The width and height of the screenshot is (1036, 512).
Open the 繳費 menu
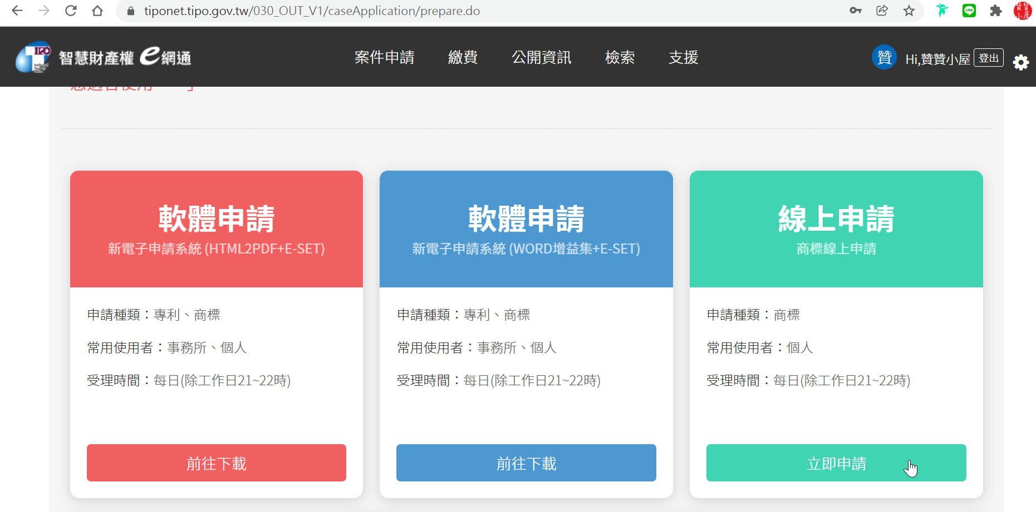[463, 57]
